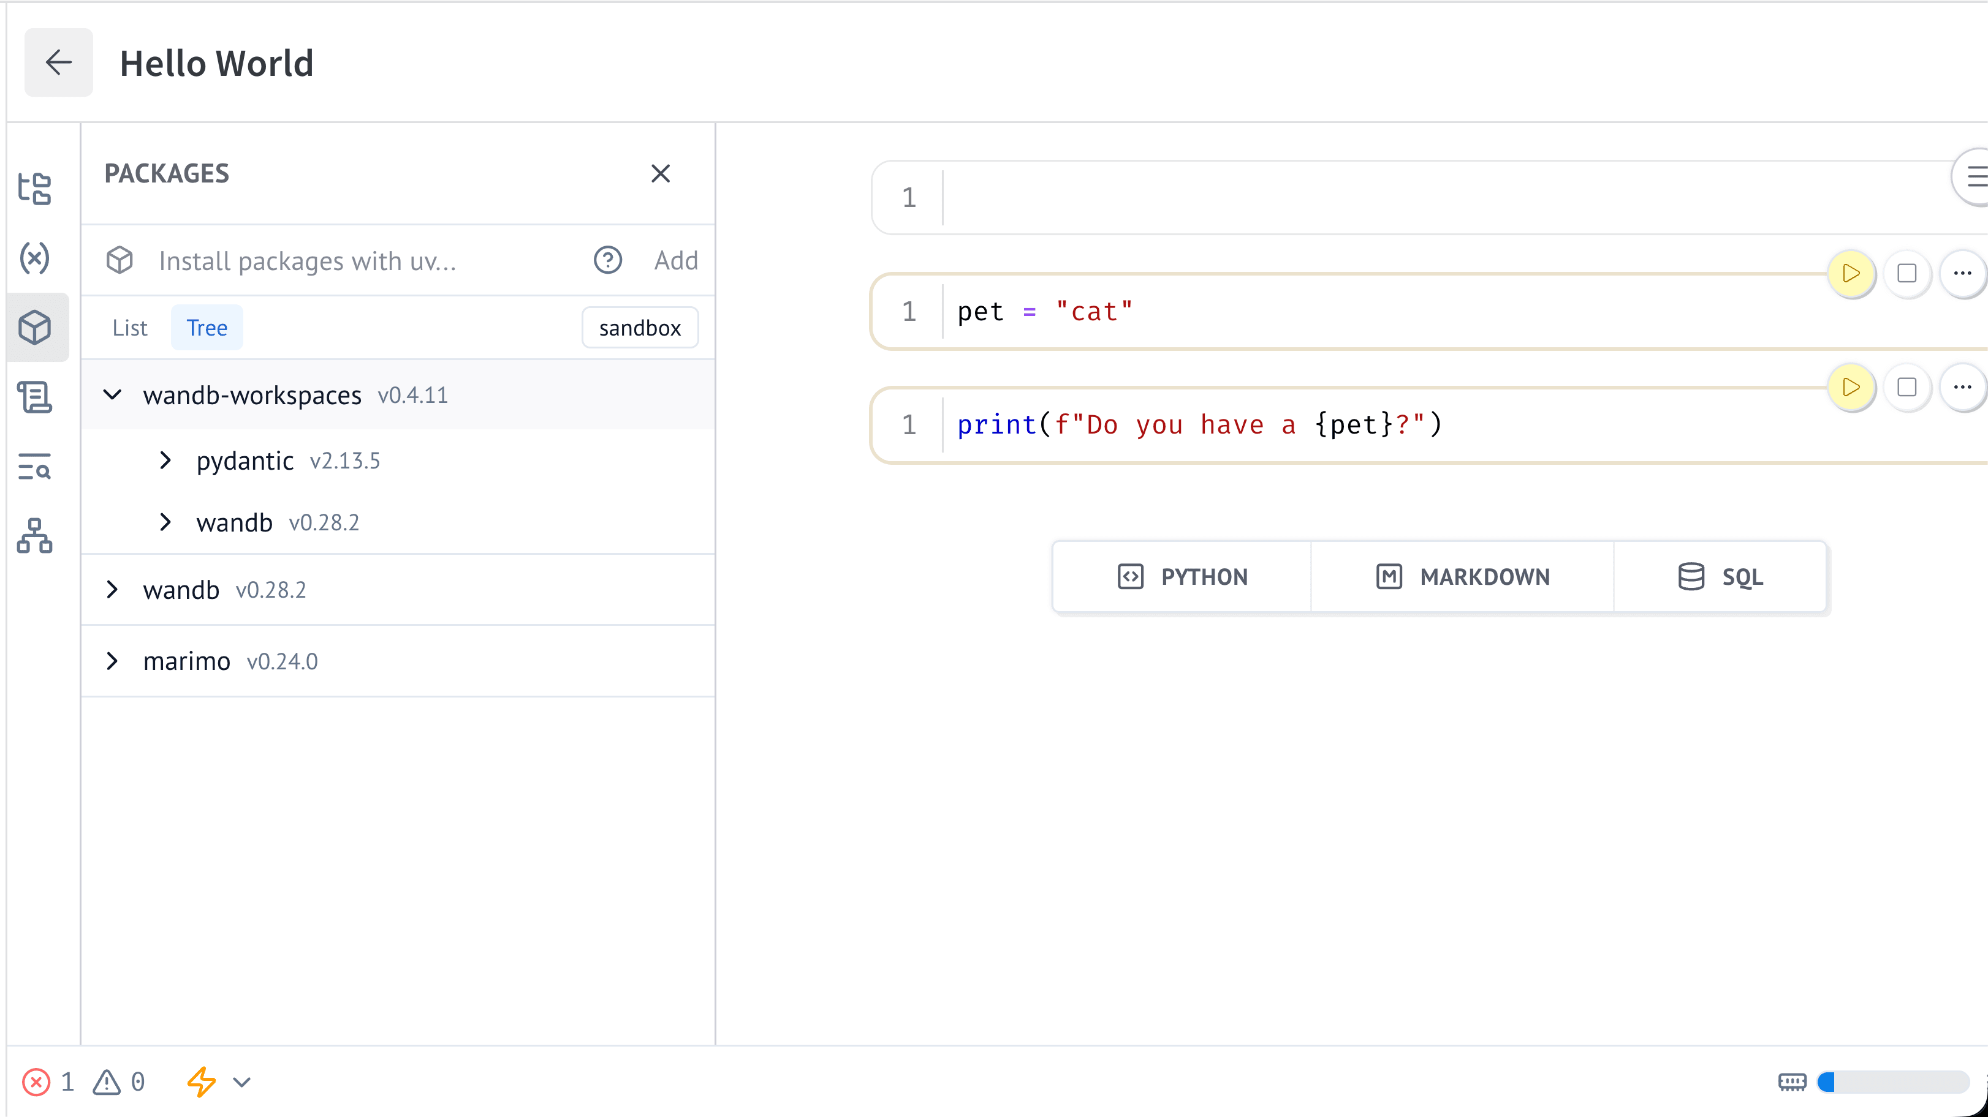Image resolution: width=1988 pixels, height=1117 pixels.
Task: Go back using the arrow button
Action: click(x=59, y=62)
